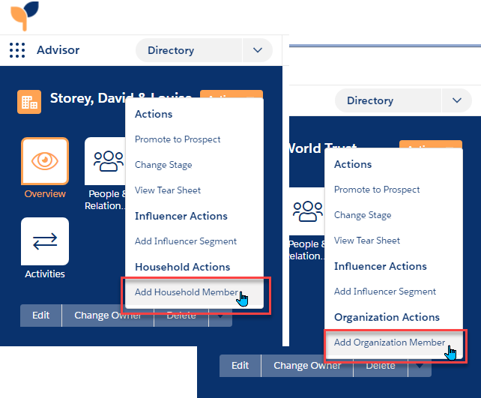
Task: Open the app launcher dots grid
Action: (17, 50)
